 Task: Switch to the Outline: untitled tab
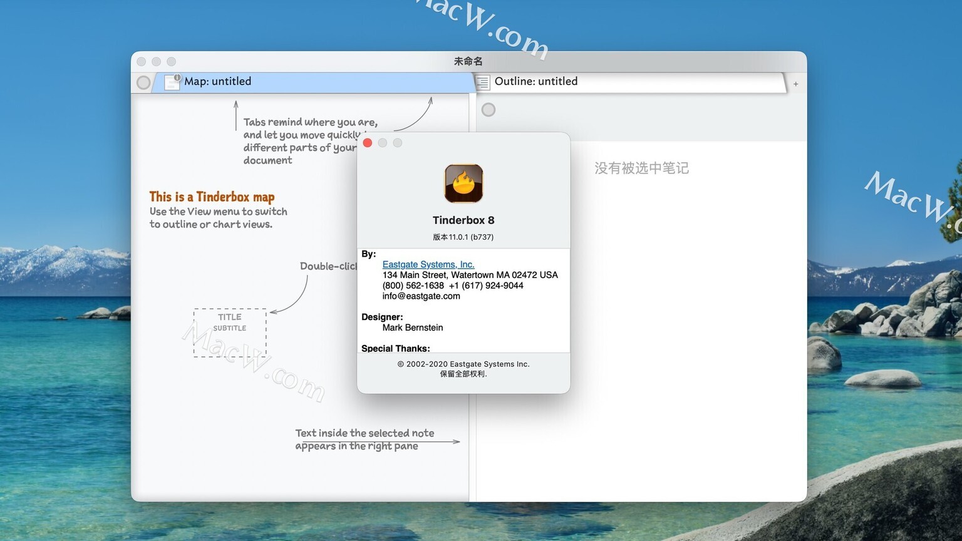630,82
